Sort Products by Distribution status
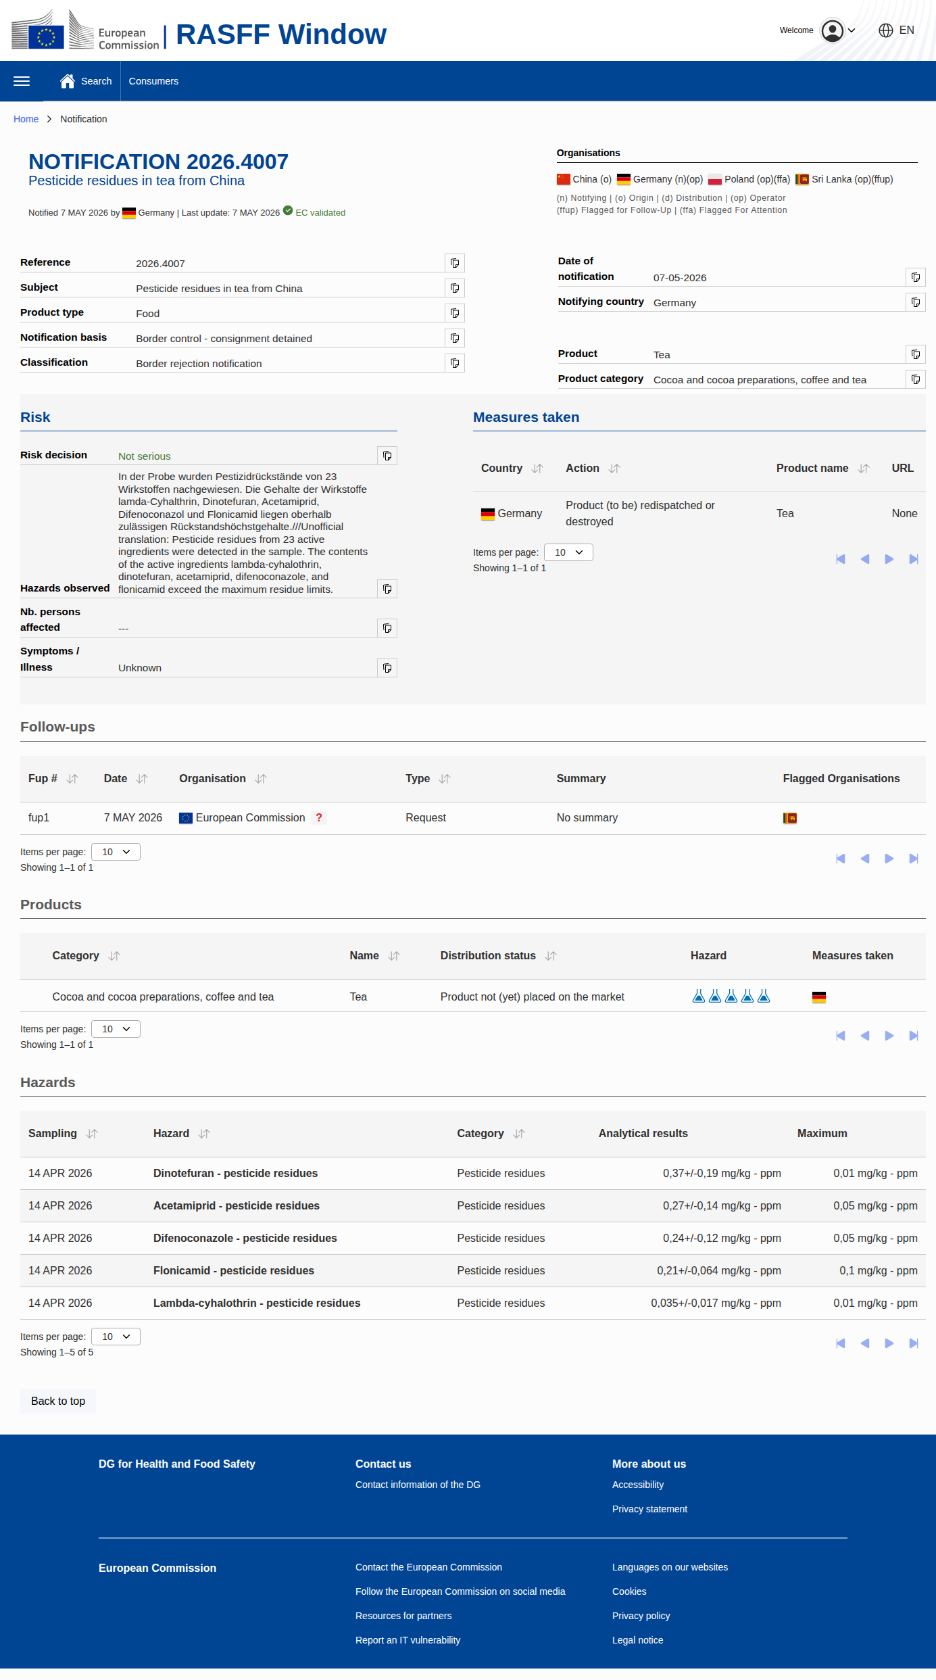The height and width of the screenshot is (1680, 936). 551,956
